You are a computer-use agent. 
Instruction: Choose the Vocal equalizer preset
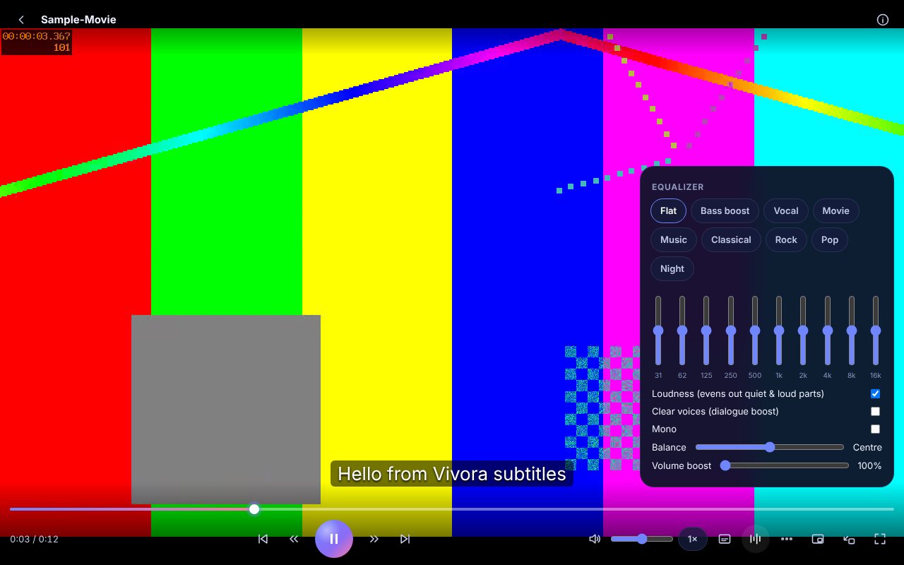tap(786, 210)
